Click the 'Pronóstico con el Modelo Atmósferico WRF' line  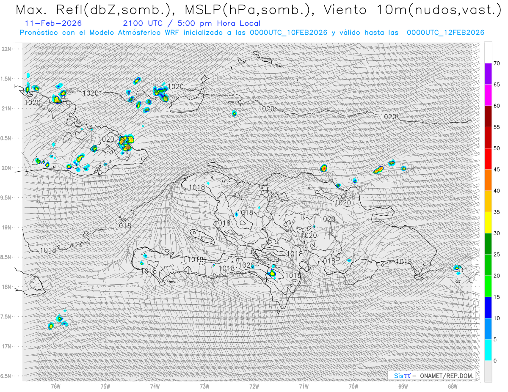(252, 33)
